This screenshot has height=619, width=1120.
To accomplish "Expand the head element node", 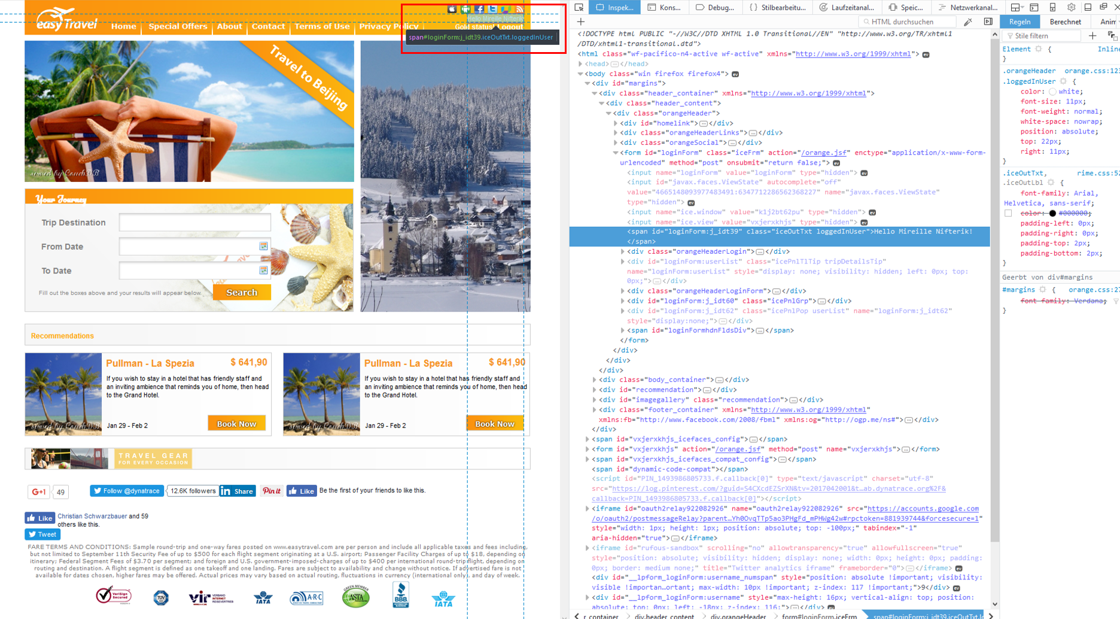I will coord(580,64).
